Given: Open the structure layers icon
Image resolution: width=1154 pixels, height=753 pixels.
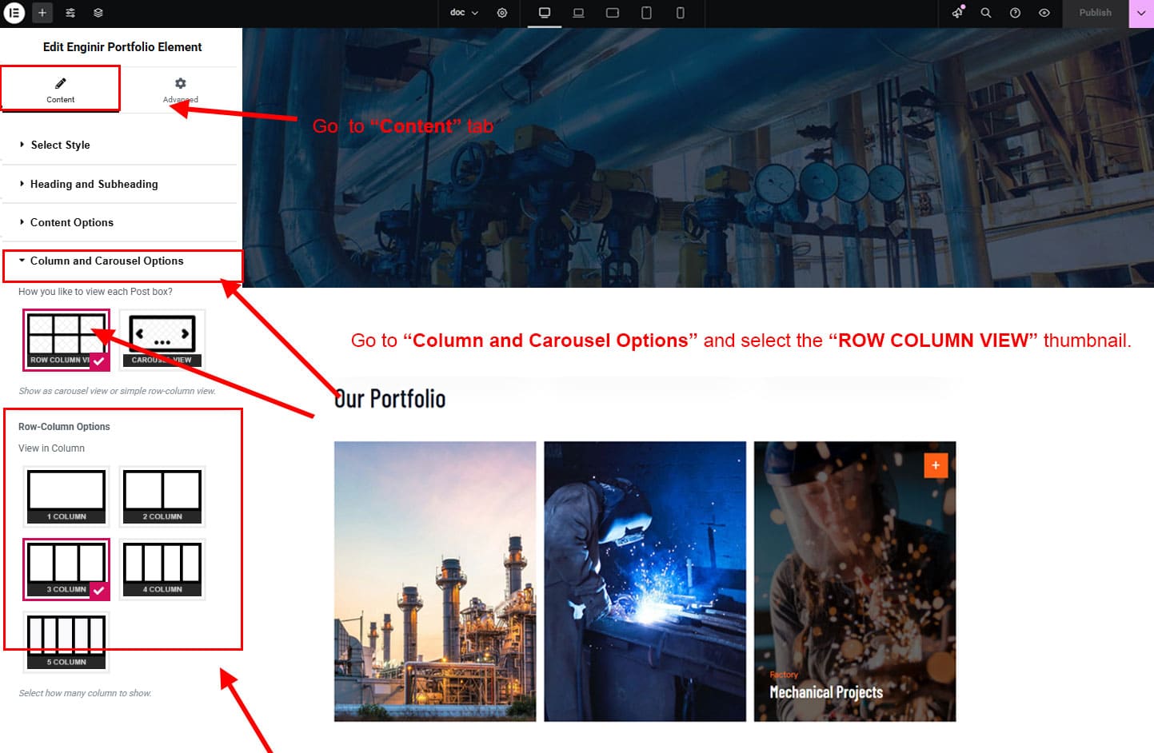Looking at the screenshot, I should [x=98, y=13].
